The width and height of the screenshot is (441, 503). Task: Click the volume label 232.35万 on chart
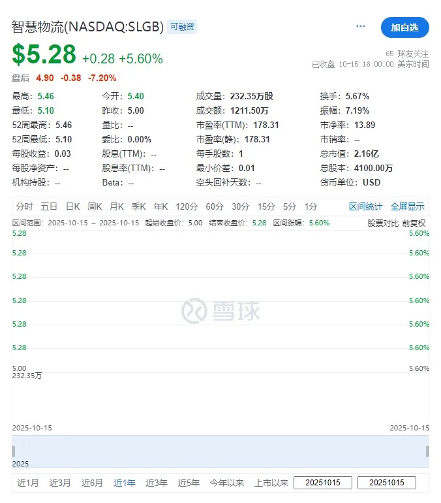[27, 376]
